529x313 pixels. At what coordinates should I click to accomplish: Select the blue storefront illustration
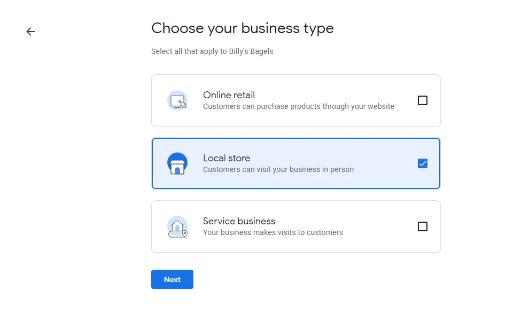point(177,163)
